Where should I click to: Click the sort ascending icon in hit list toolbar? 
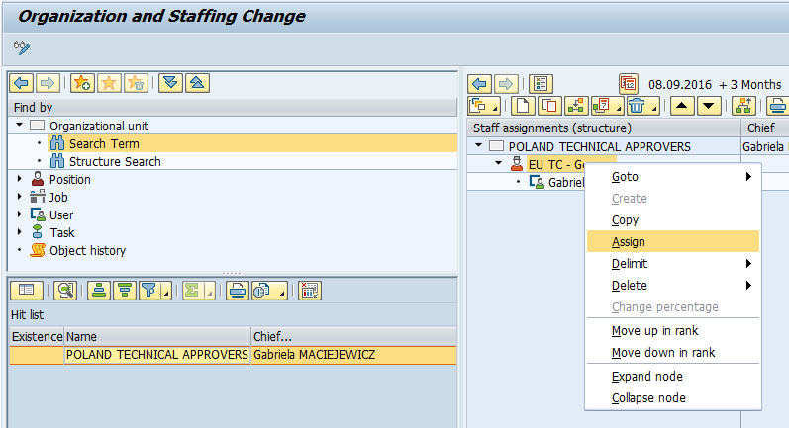(x=99, y=291)
